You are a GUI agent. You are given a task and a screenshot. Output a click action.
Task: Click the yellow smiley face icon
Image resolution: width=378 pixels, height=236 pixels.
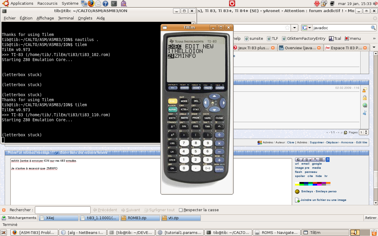click(x=297, y=191)
